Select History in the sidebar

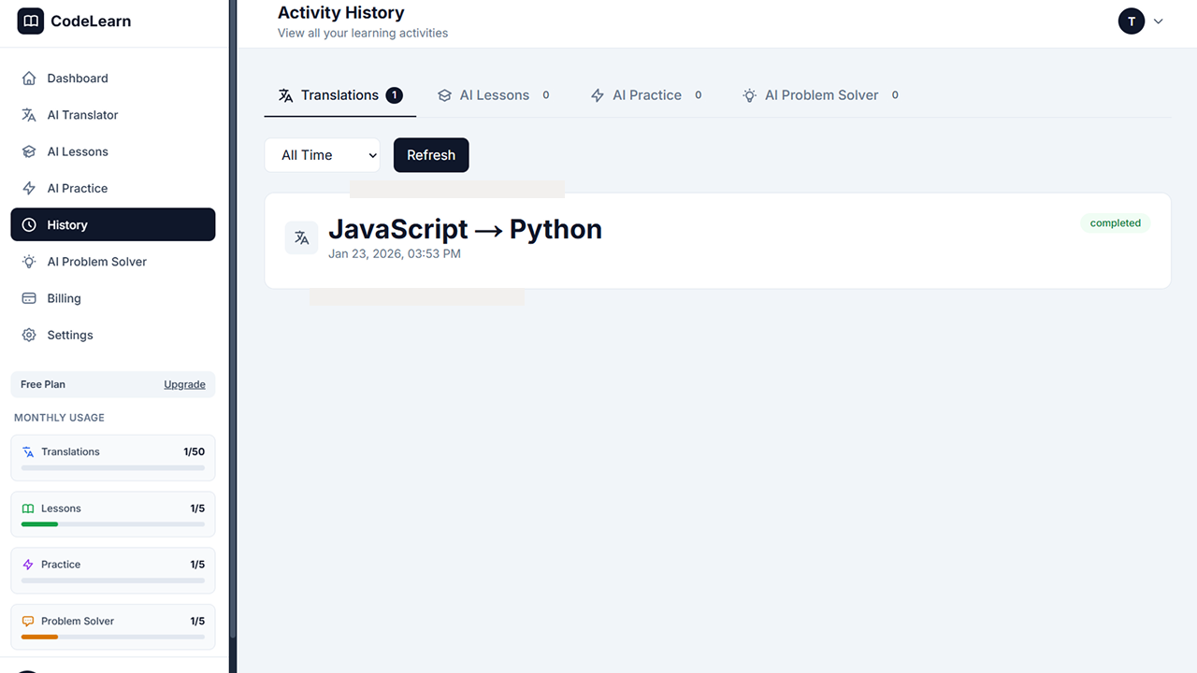[112, 224]
